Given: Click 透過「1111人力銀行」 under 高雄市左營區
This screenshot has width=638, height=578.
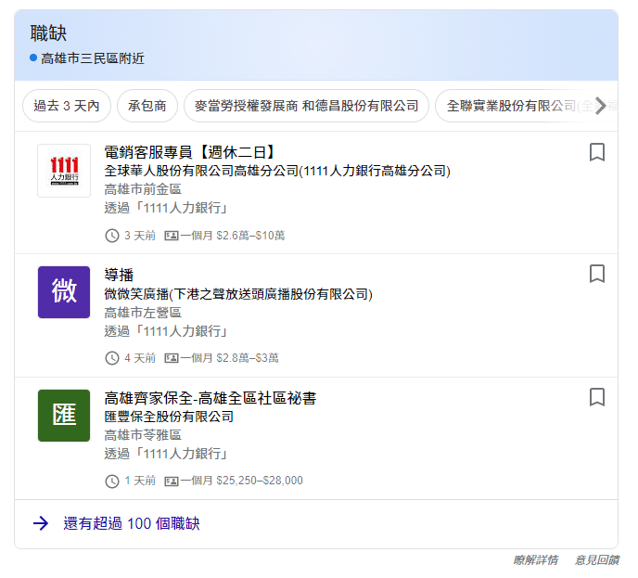Looking at the screenshot, I should click(166, 331).
